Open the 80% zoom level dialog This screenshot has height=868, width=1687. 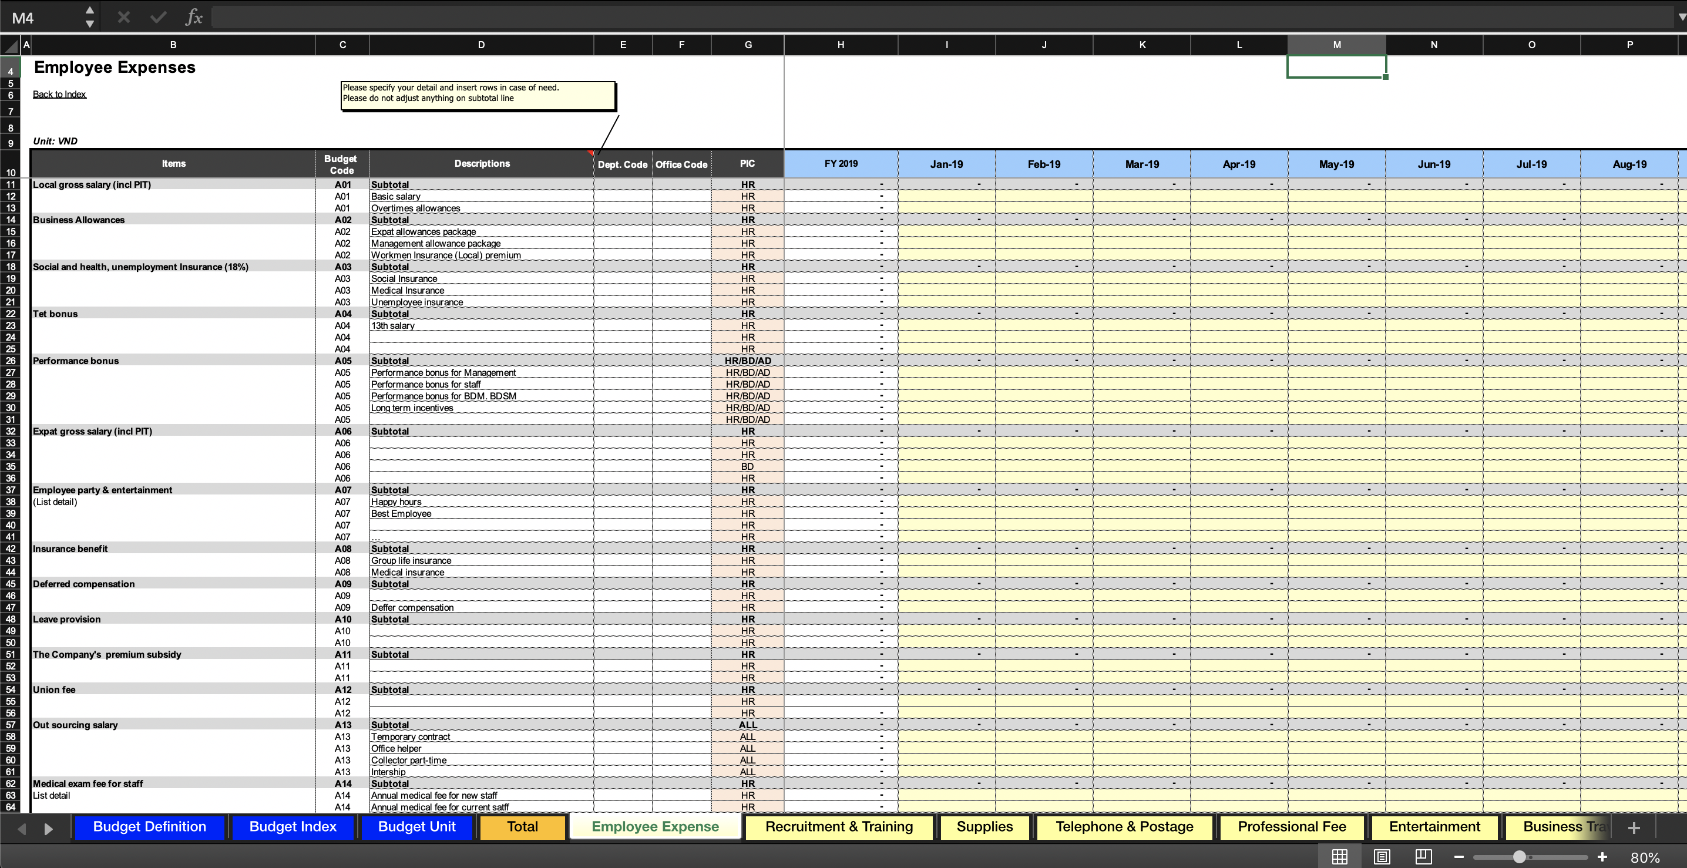click(1645, 857)
